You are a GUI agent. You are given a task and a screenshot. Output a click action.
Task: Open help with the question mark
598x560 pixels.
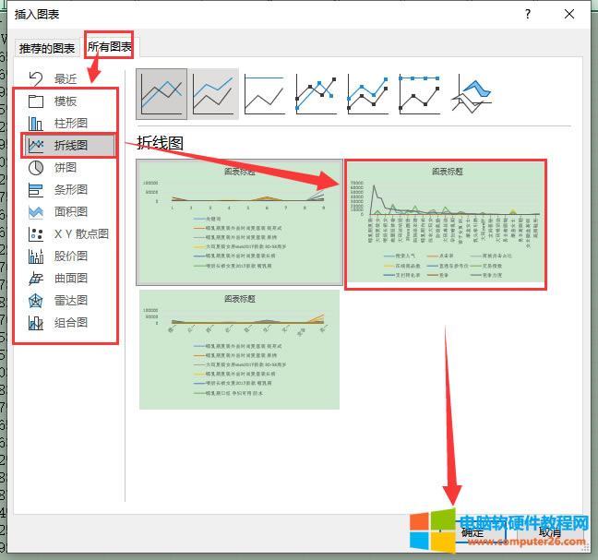[x=527, y=14]
